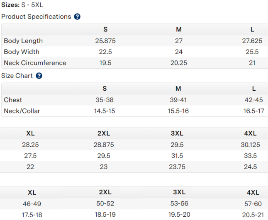Click the Neck/Collar row label
The image size is (268, 220).
coord(22,111)
